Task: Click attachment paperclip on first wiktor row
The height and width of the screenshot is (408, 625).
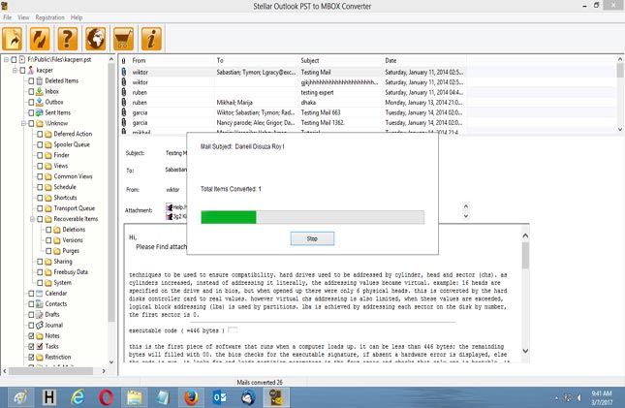Action: click(124, 72)
